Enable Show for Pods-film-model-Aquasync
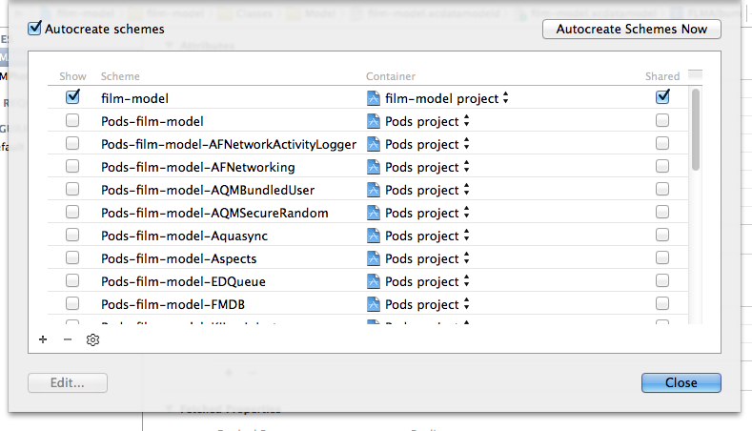 [x=72, y=235]
